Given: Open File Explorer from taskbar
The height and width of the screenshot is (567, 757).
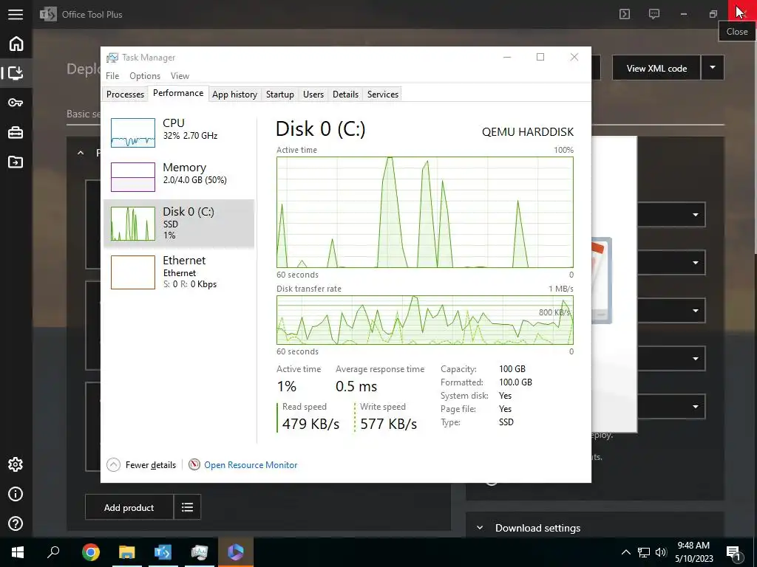Looking at the screenshot, I should coord(127,552).
